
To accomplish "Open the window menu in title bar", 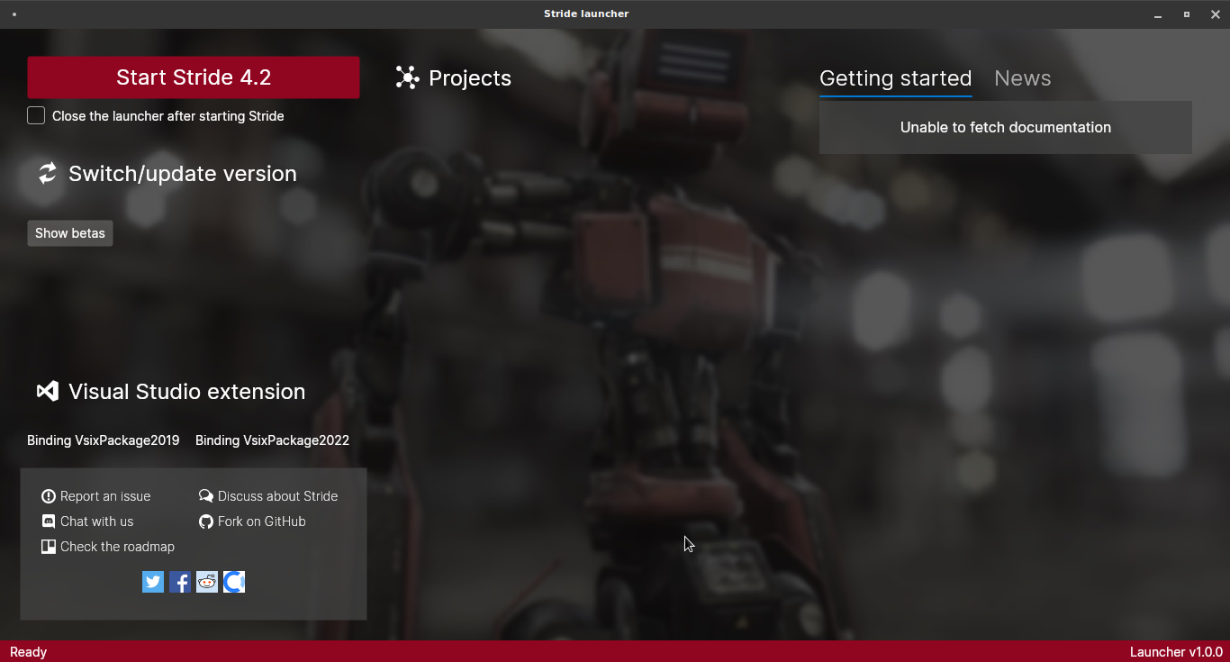I will click(14, 14).
